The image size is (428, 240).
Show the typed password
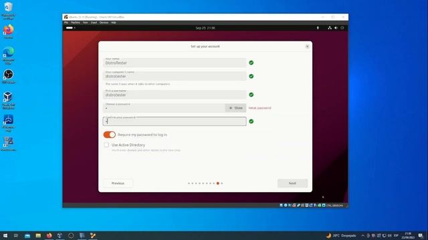[x=235, y=108]
